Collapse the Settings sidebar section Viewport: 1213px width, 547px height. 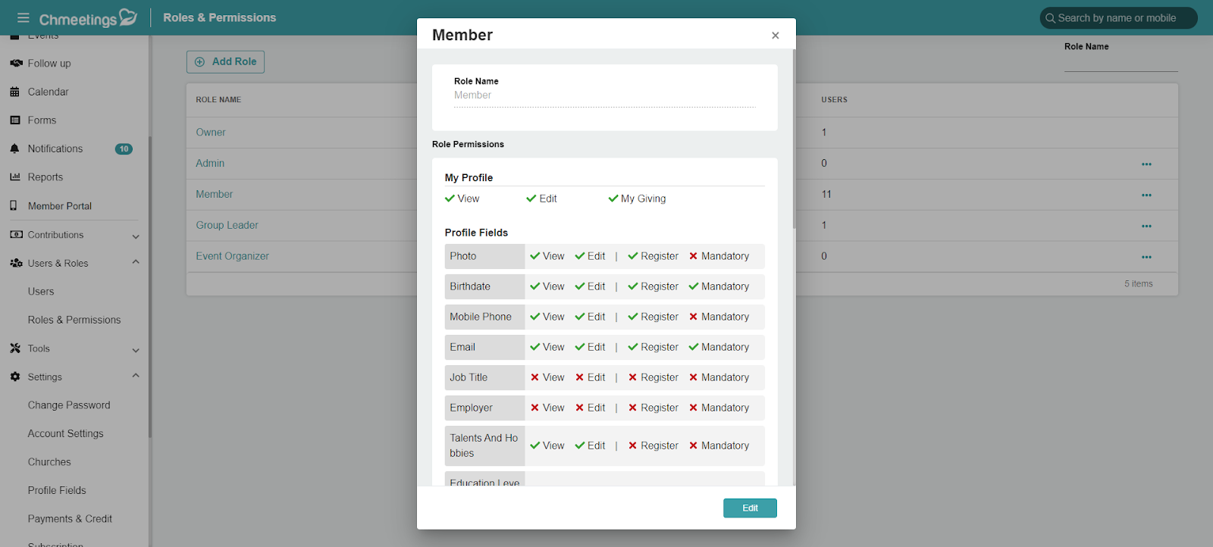pos(136,377)
